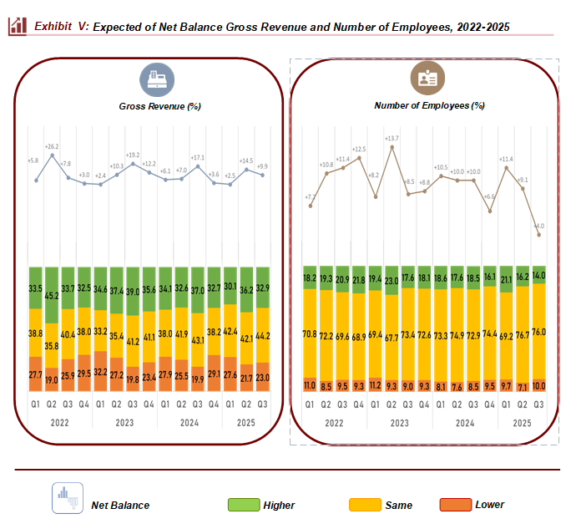The image size is (581, 524).
Task: Select the orange Lower legend swatch
Action: [455, 505]
